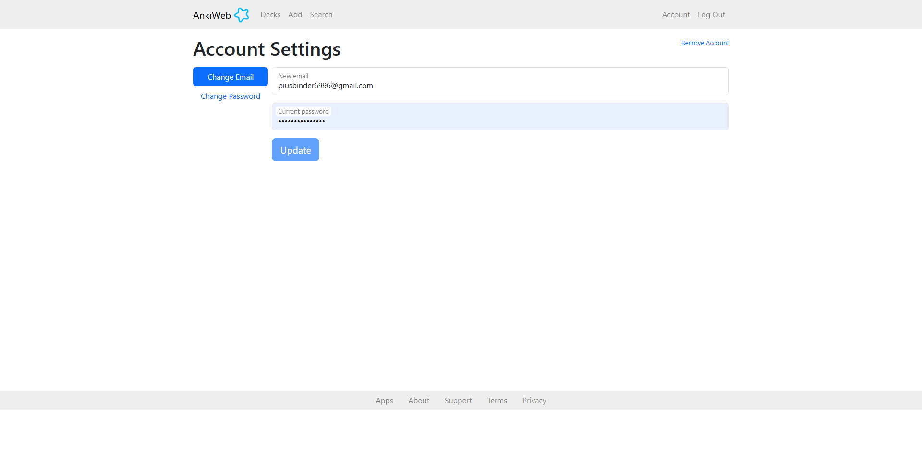Visit the About footer link
This screenshot has width=922, height=462.
[419, 401]
